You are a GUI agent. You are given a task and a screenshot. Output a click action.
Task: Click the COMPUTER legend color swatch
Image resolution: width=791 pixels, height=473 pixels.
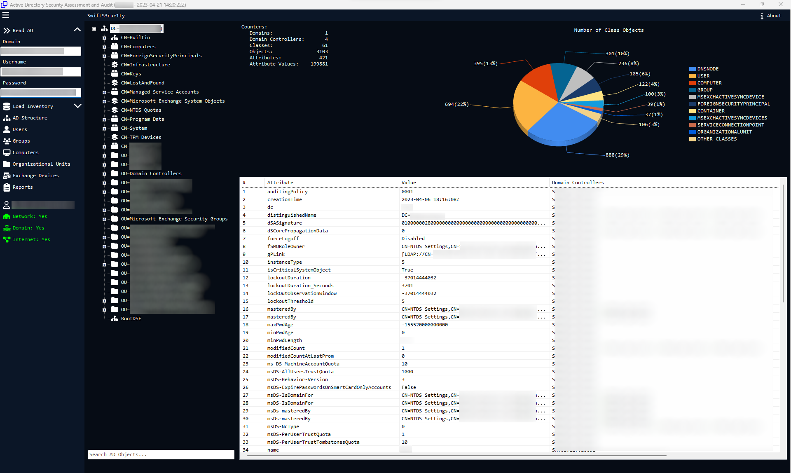[693, 83]
